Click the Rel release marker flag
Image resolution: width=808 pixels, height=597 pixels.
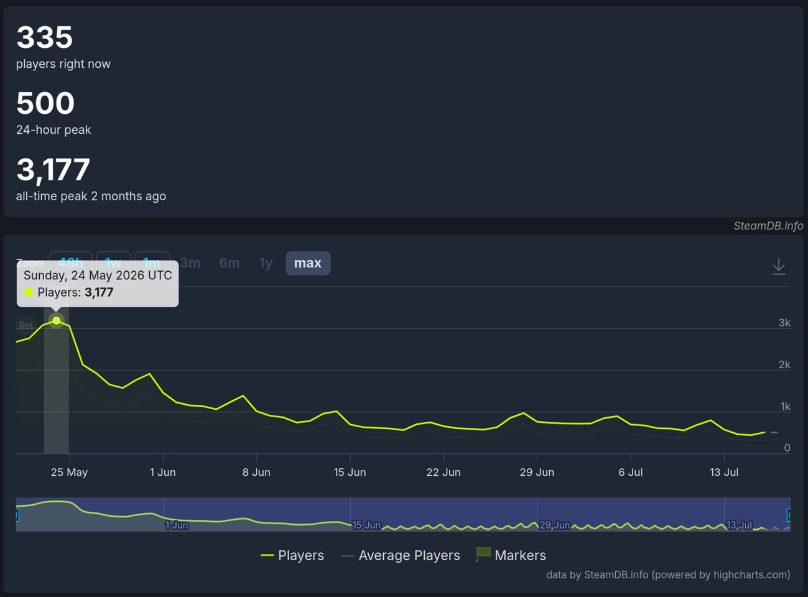click(26, 325)
